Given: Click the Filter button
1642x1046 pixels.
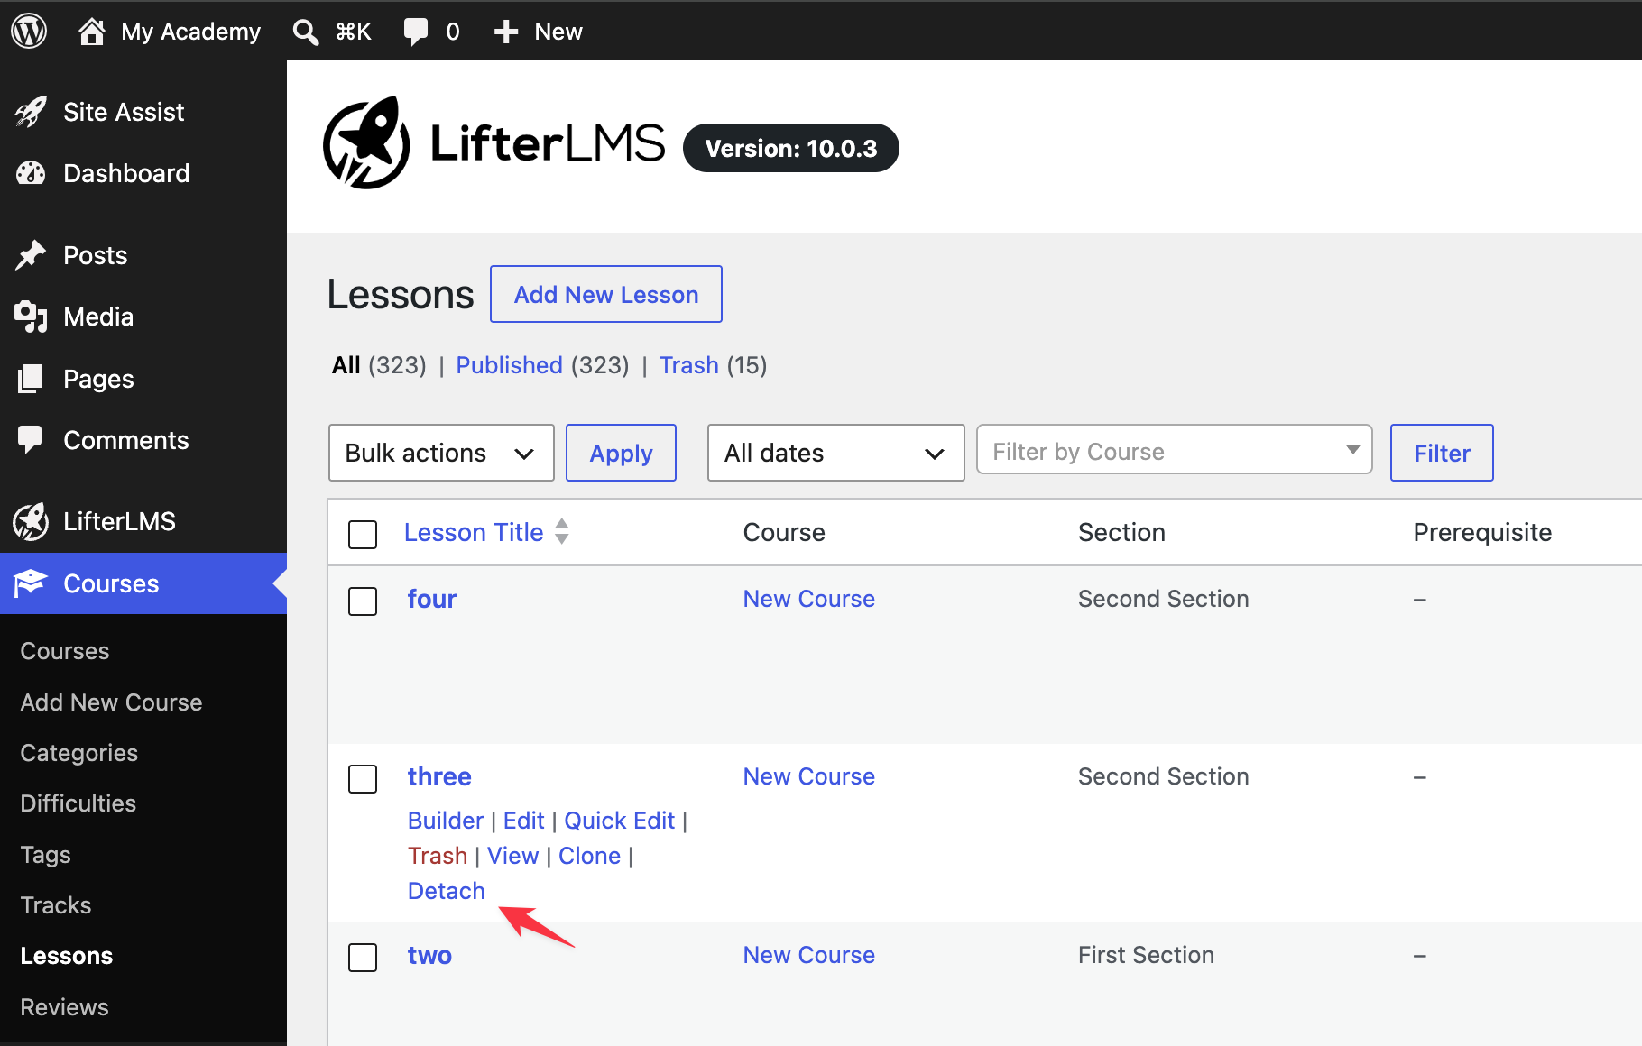Looking at the screenshot, I should (x=1442, y=453).
